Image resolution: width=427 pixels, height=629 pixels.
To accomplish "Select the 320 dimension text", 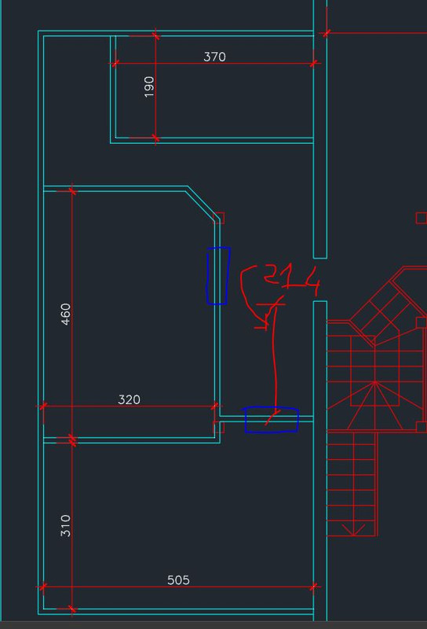I will pos(129,399).
